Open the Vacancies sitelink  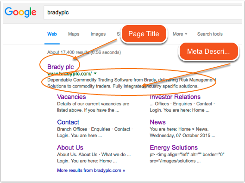(x=71, y=97)
